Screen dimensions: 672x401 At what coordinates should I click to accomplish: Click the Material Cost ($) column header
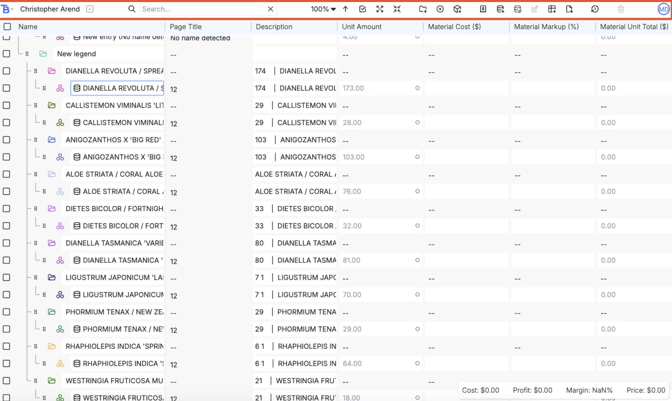[454, 26]
